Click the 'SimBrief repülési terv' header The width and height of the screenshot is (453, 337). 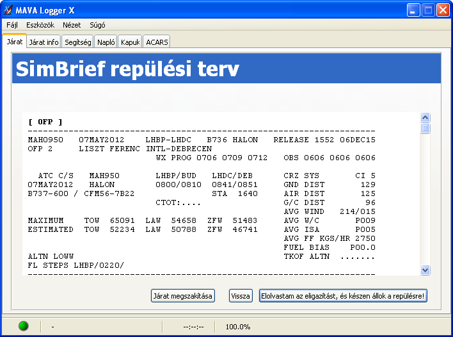coord(127,69)
